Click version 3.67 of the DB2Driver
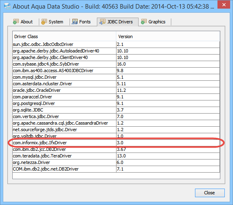The width and height of the screenshot is (233, 205). tap(121, 149)
